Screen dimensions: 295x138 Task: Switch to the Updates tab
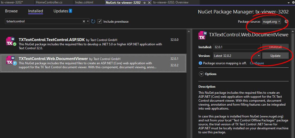(61, 11)
